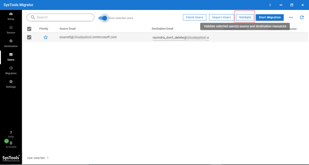
Task: Open title bar vertical dots menu
Action: [x=270, y=5]
